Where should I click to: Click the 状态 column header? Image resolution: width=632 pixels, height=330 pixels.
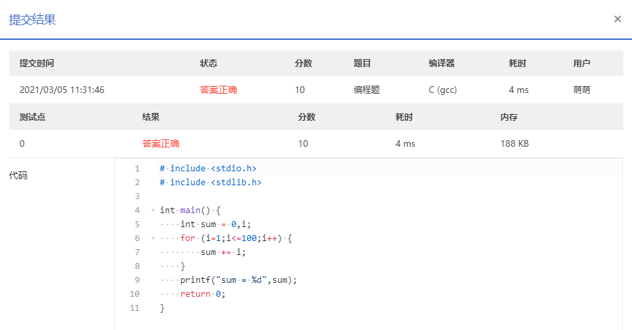tap(208, 63)
